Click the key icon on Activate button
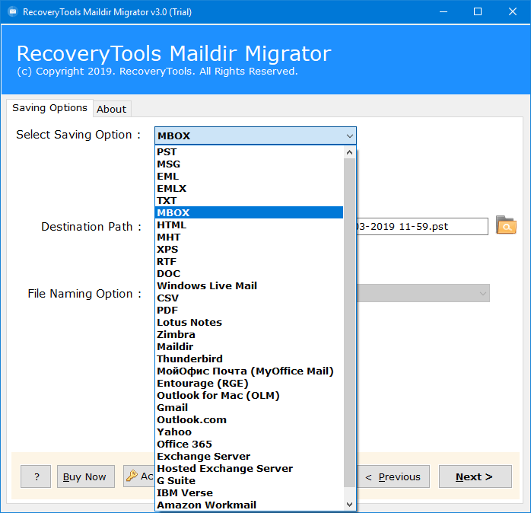The height and width of the screenshot is (513, 531). point(132,476)
